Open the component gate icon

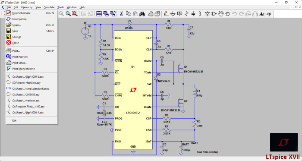click(214, 14)
